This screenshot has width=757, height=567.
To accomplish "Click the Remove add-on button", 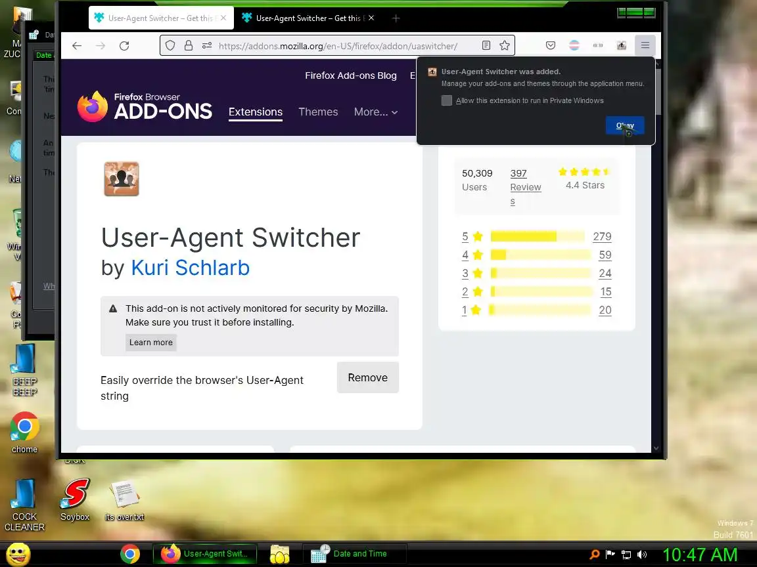I will tap(368, 377).
